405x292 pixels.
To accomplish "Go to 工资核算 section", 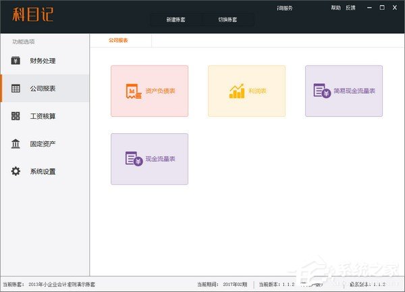I will (x=45, y=116).
